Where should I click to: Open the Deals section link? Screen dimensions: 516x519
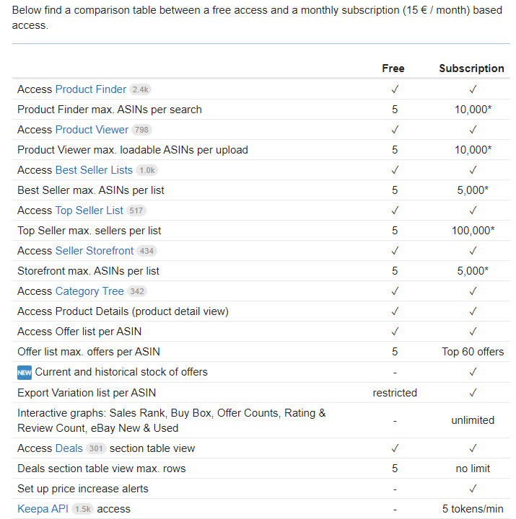tap(69, 448)
